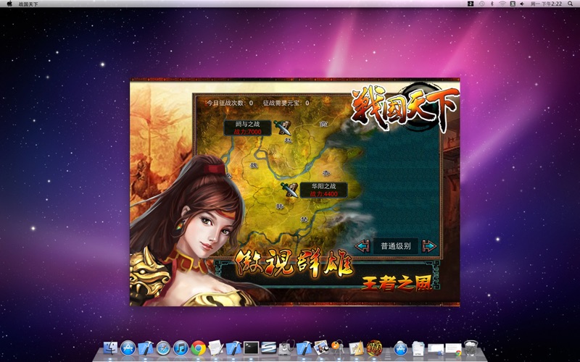Open the silver S app in Dock

pyautogui.click(x=269, y=348)
